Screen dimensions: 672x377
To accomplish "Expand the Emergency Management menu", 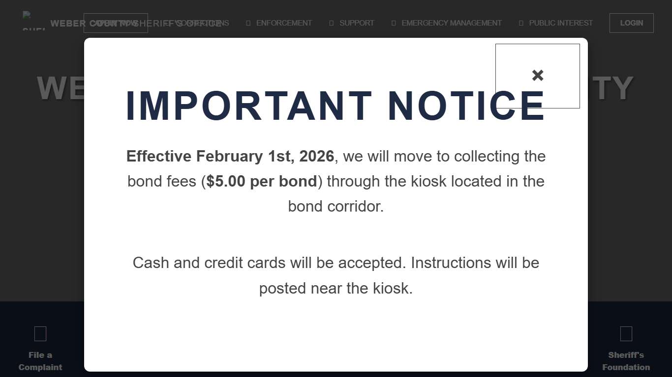I will pyautogui.click(x=451, y=23).
